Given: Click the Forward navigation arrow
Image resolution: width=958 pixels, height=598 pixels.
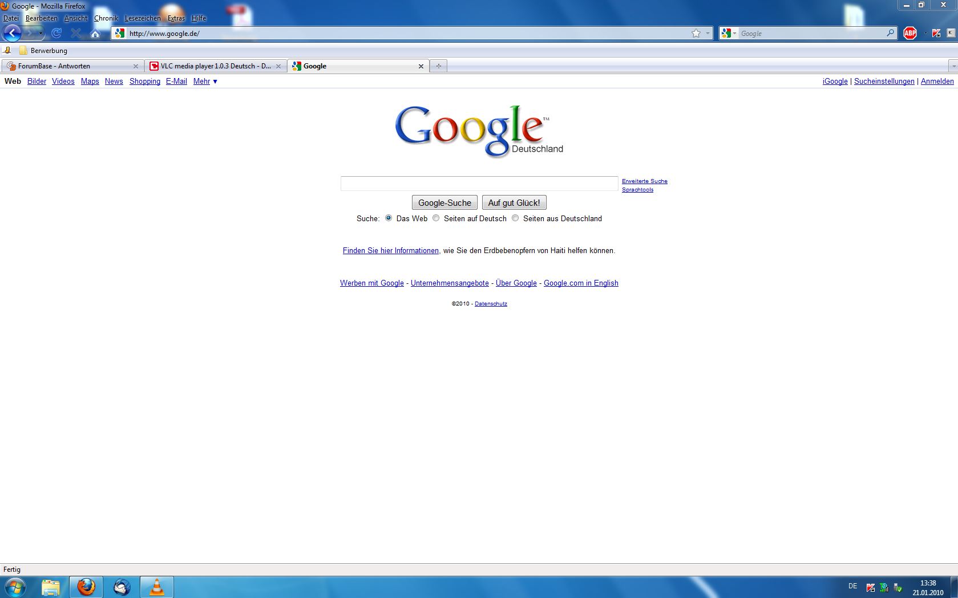Looking at the screenshot, I should 29,33.
